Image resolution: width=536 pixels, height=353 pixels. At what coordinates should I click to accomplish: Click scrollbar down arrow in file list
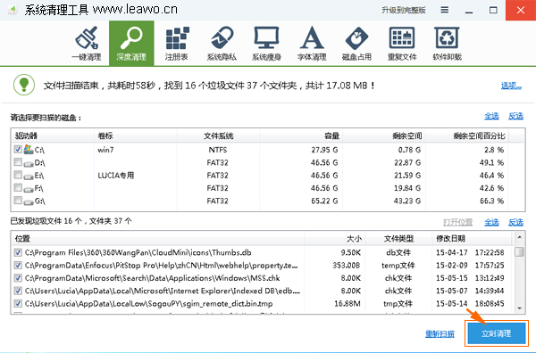pos(519,308)
